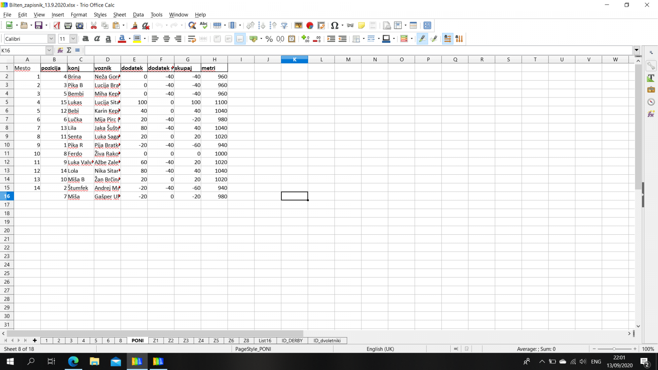Open the AutoFilter funnel icon
This screenshot has width=658, height=370.
coord(284,25)
